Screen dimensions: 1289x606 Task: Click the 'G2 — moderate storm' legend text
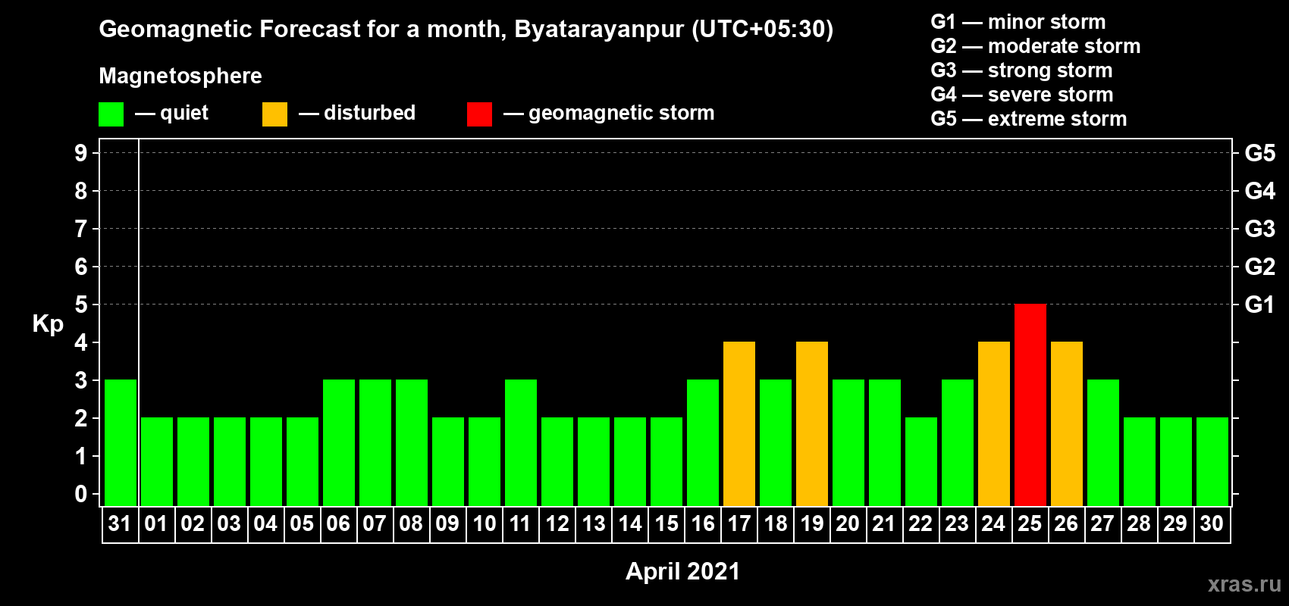(1036, 46)
